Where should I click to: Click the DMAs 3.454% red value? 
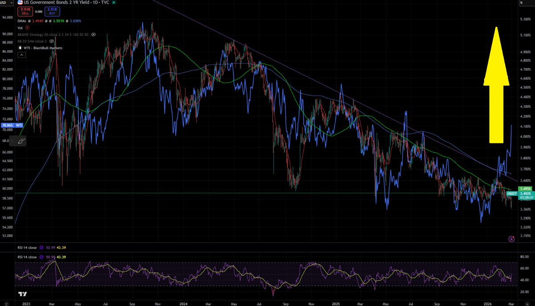coord(37,21)
